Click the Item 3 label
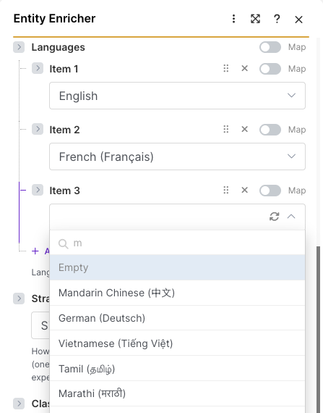 pyautogui.click(x=64, y=191)
